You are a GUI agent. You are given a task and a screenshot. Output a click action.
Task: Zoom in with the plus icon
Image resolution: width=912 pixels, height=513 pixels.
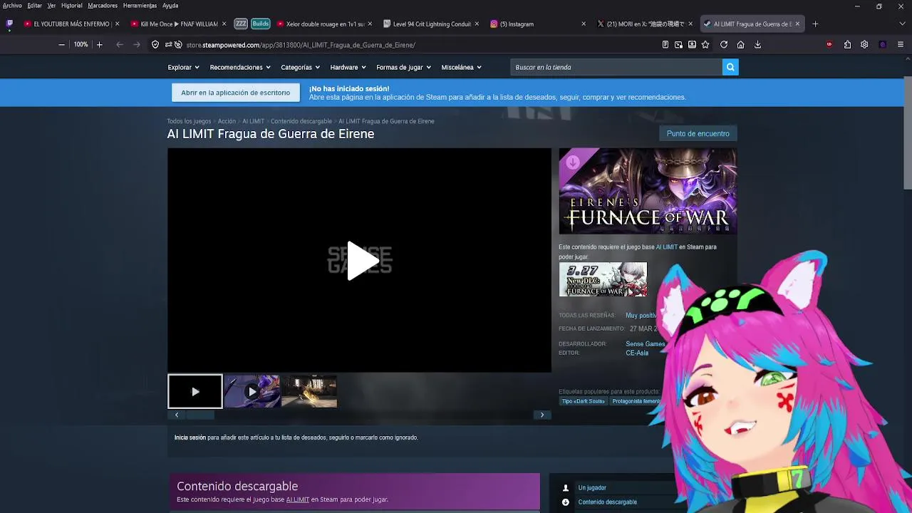tap(99, 44)
